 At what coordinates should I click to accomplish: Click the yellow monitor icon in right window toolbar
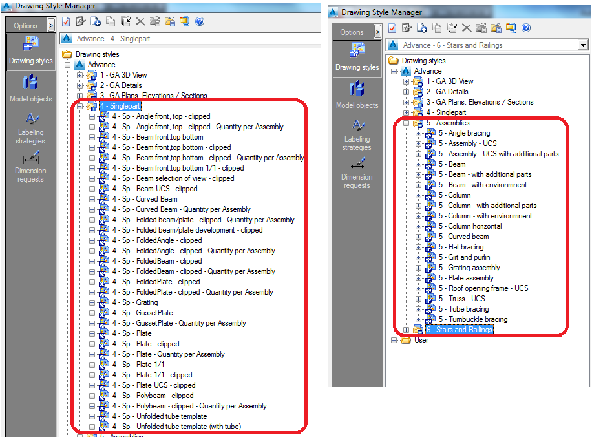pos(511,28)
